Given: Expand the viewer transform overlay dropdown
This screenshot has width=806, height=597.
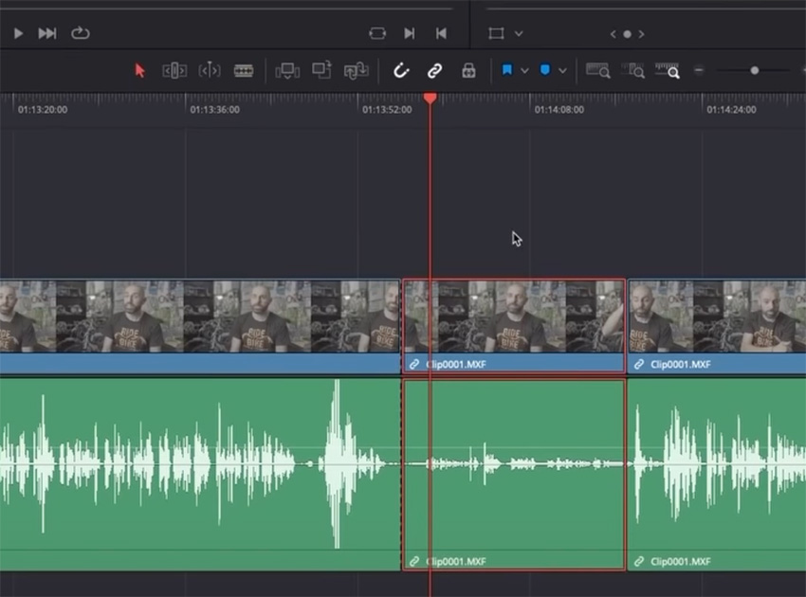Looking at the screenshot, I should pyautogui.click(x=519, y=34).
